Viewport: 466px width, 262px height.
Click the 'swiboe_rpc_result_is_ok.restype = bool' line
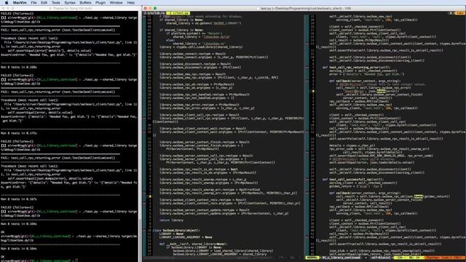[x=199, y=170]
